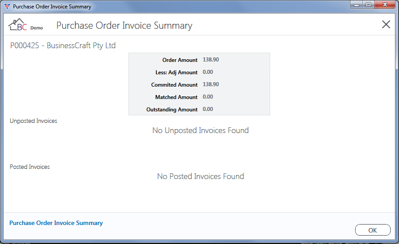Click the OK button
This screenshot has width=399, height=244.
tap(372, 230)
